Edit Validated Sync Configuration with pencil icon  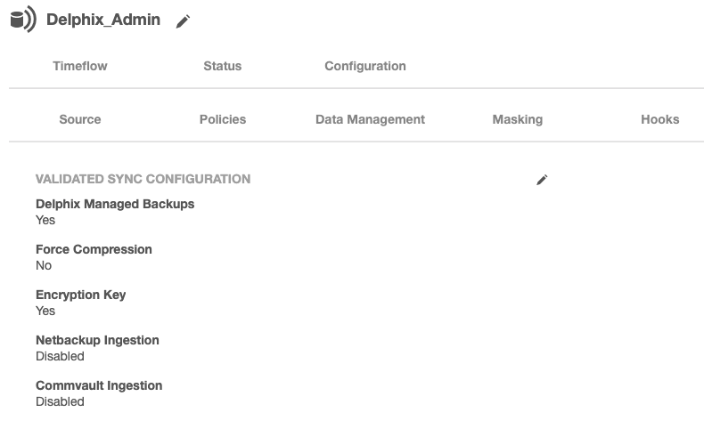(542, 180)
